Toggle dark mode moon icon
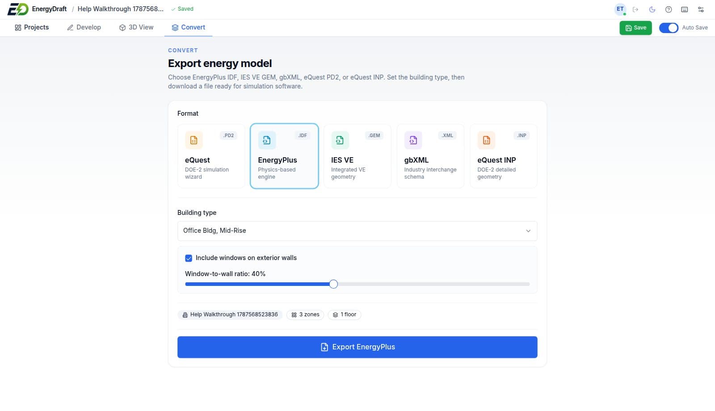Screen dimensions: 715x411 point(652,9)
